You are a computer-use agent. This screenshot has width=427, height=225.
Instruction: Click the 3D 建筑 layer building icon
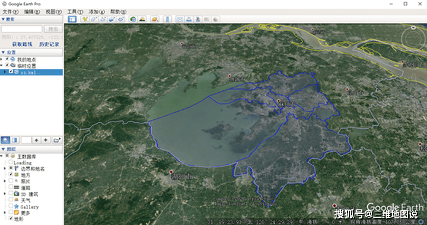pos(17,194)
